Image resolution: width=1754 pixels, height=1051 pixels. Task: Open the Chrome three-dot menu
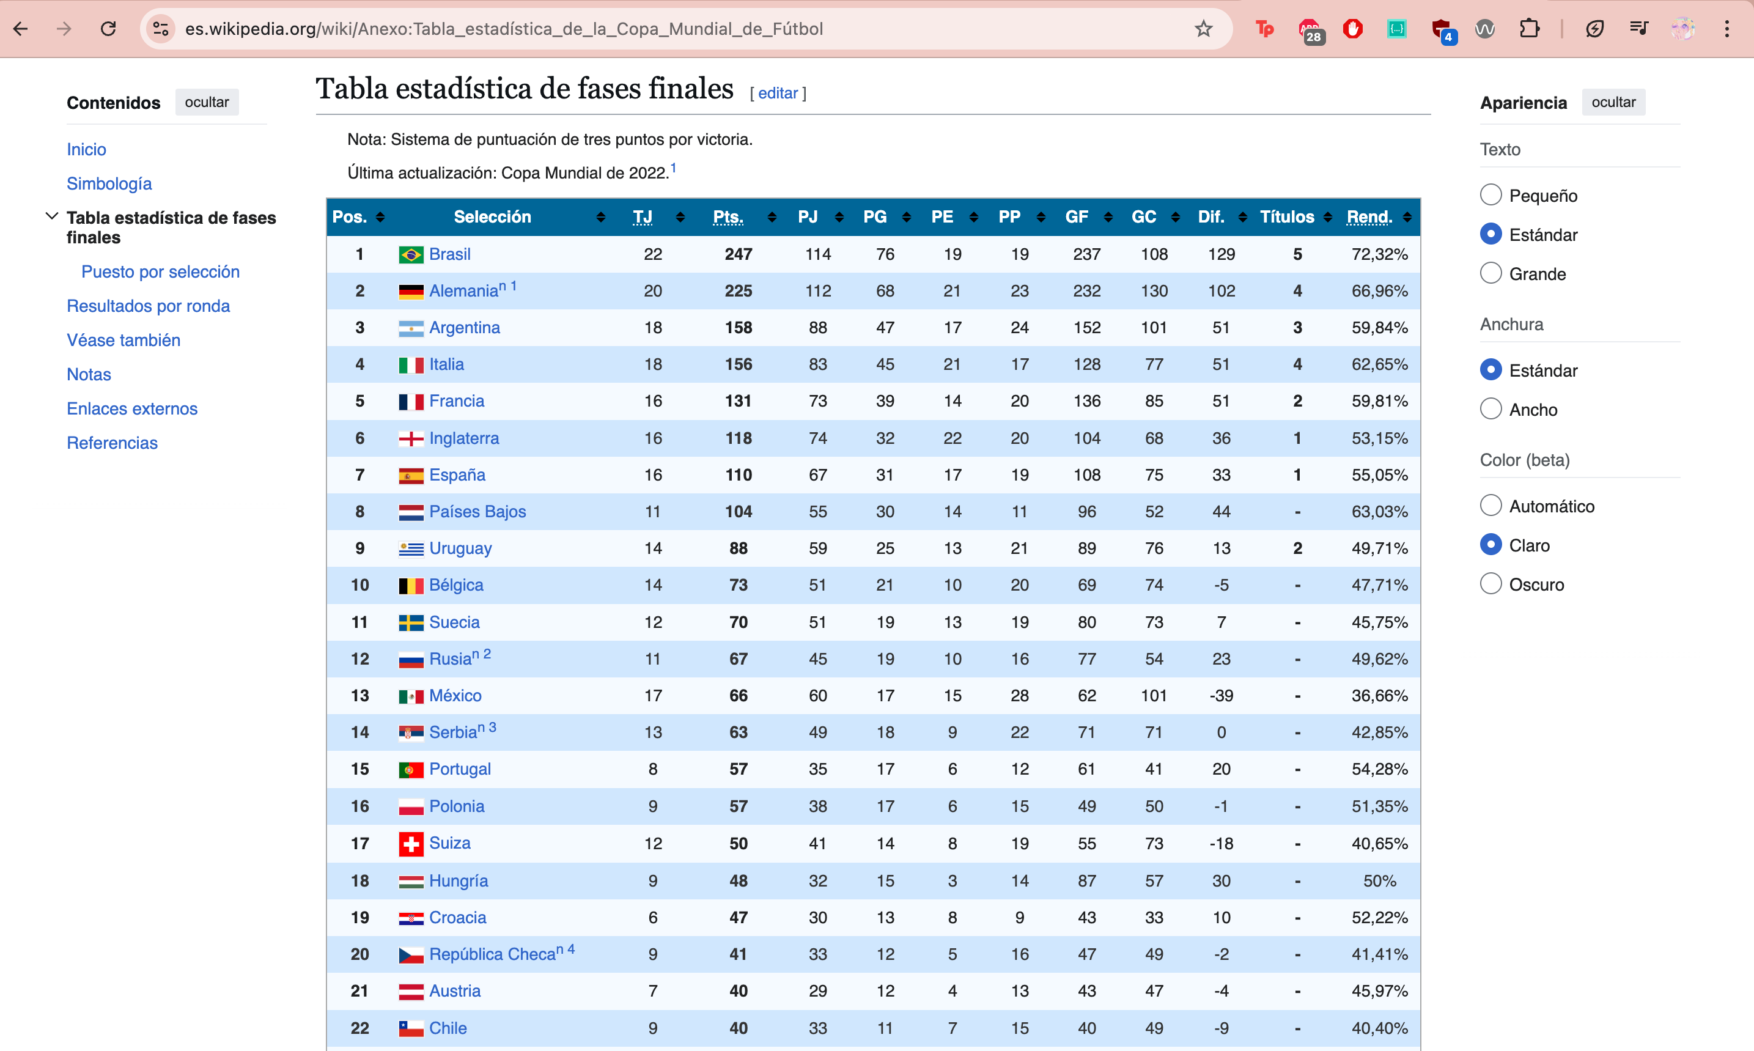pyautogui.click(x=1727, y=29)
